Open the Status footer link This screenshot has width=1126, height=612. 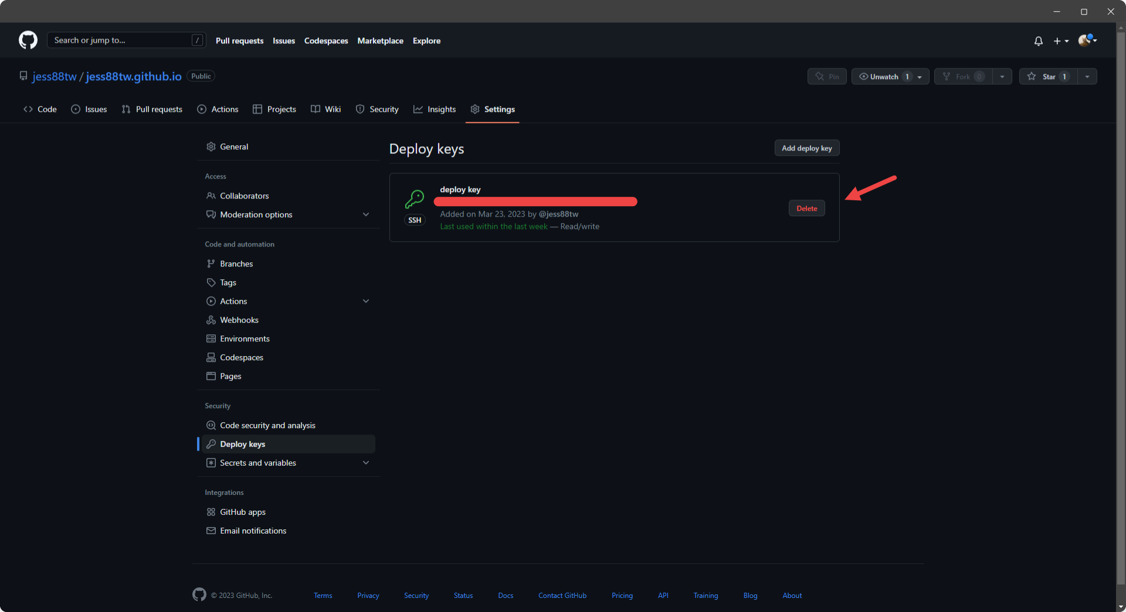coord(463,596)
